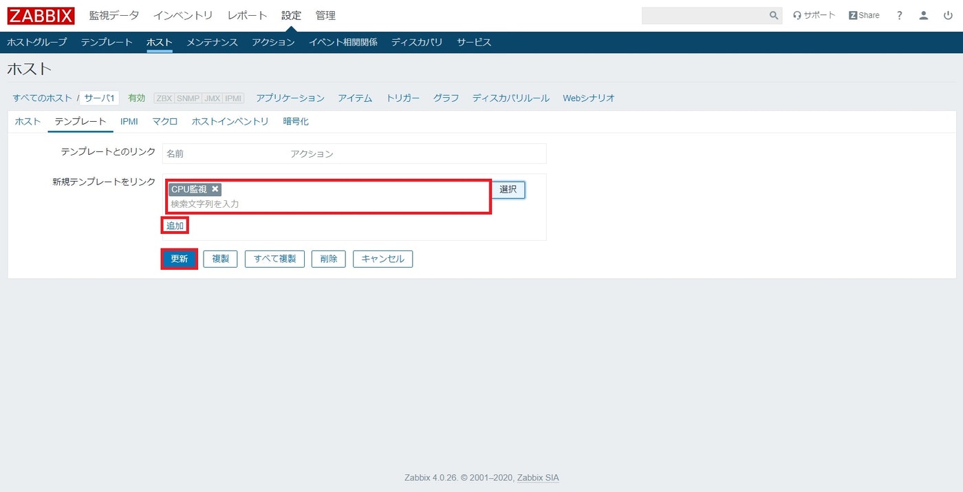Click the ZABBIX logo
Viewport: 963px width, 492px height.
(39, 15)
